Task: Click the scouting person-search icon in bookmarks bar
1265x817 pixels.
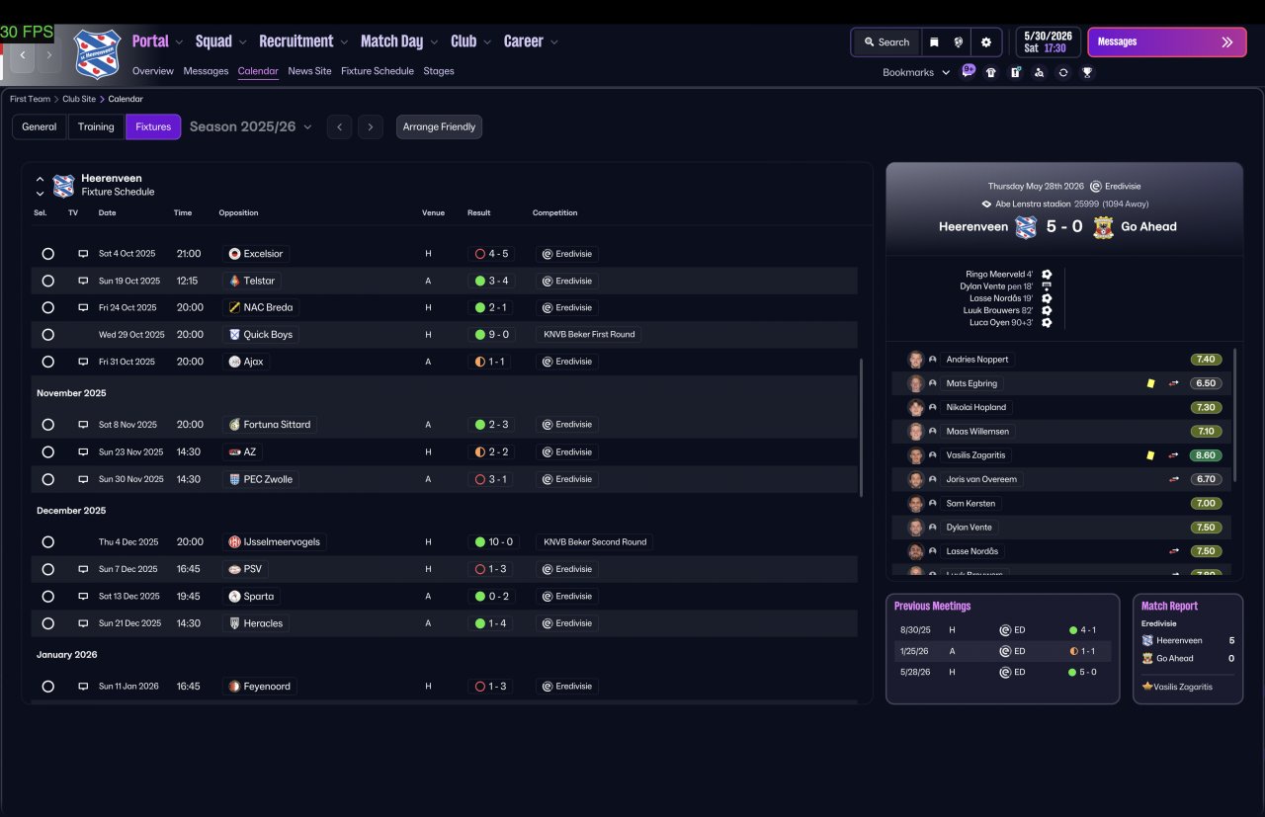Action: pyautogui.click(x=1039, y=72)
